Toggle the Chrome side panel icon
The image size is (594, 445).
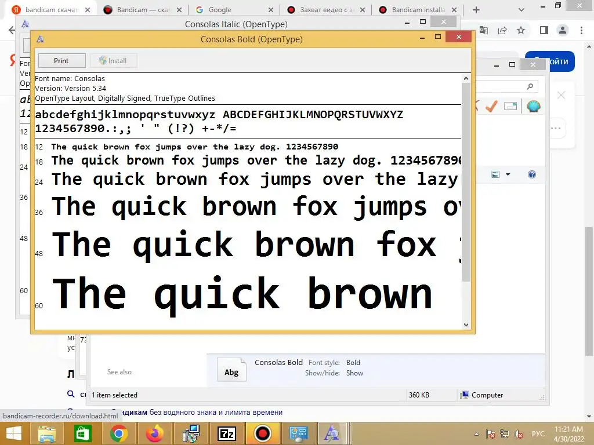[544, 30]
